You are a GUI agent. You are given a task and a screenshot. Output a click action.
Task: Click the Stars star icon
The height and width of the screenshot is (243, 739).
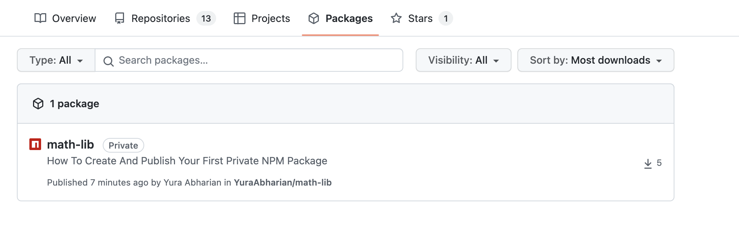(396, 18)
